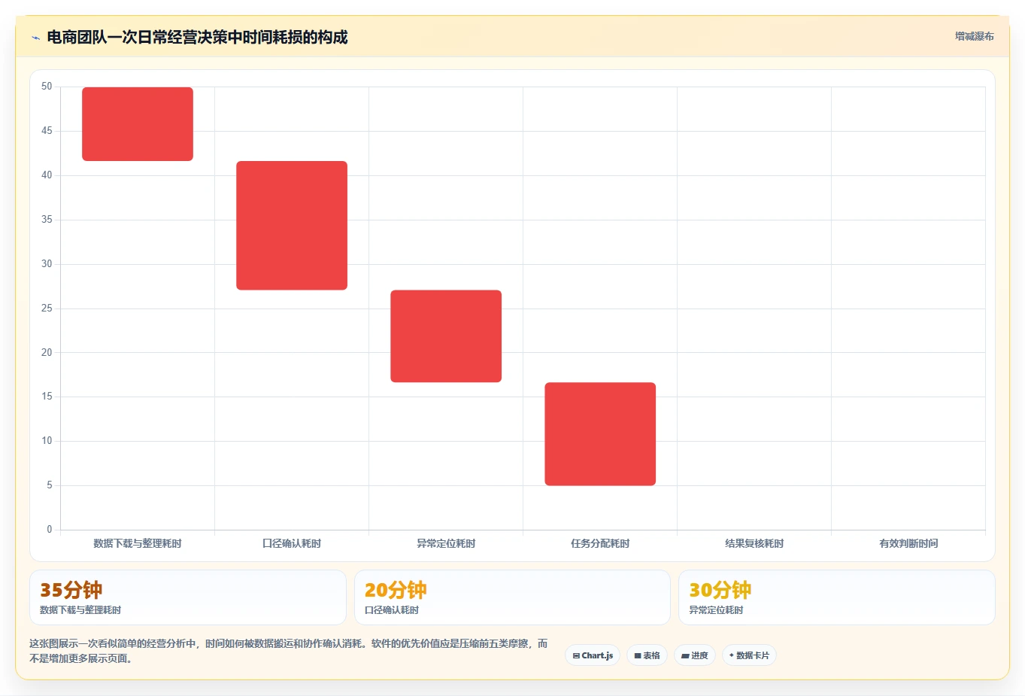Select the Chart.js chip
Viewport: 1025px width, 696px height.
[593, 655]
